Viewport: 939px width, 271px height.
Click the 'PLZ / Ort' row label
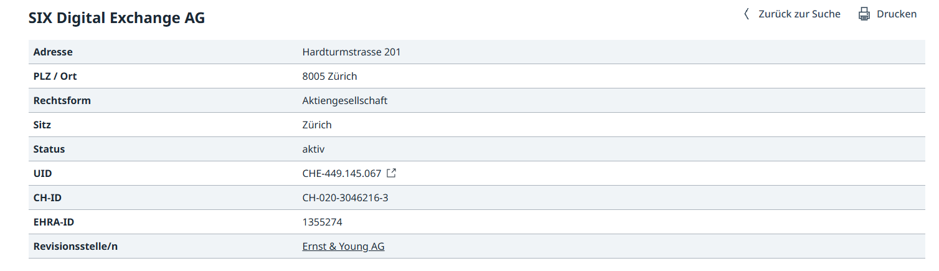[55, 76]
